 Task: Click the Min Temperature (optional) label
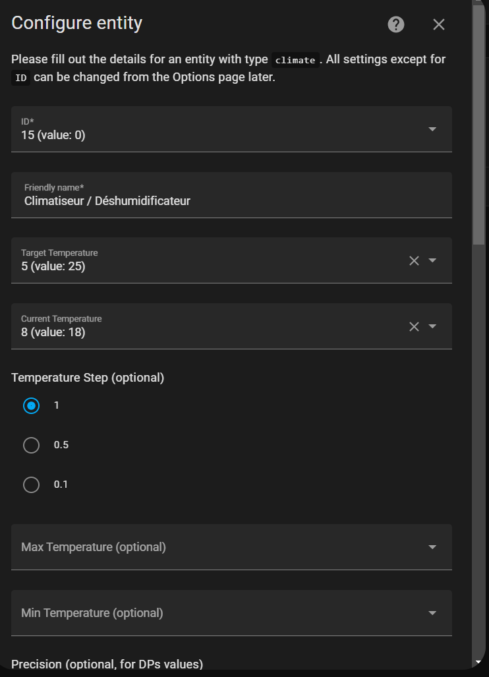pos(92,613)
